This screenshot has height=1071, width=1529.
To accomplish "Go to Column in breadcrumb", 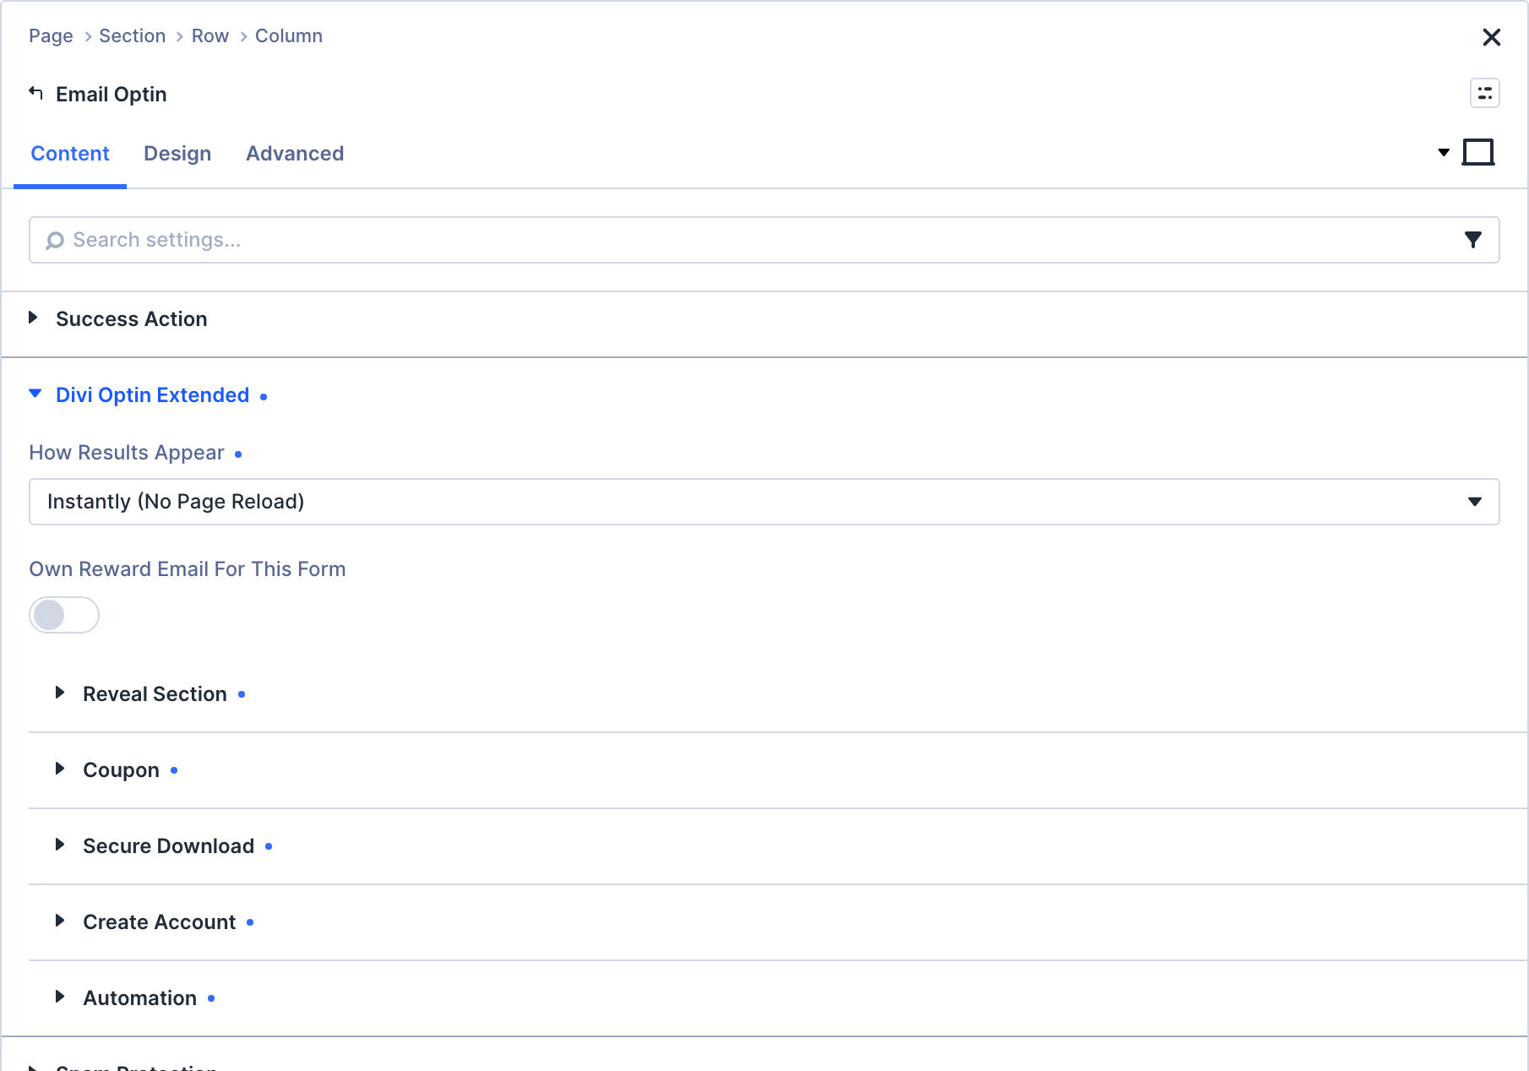I will [x=289, y=36].
